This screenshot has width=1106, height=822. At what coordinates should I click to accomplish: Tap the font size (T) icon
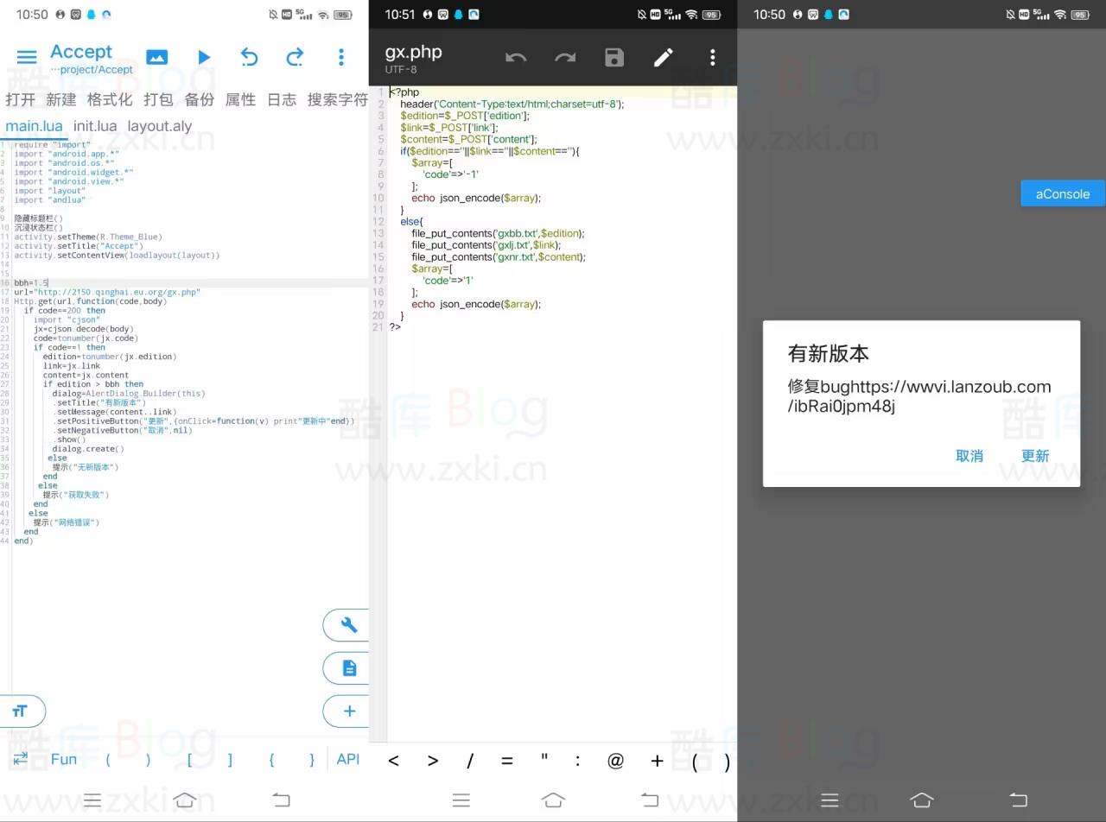[x=21, y=711]
